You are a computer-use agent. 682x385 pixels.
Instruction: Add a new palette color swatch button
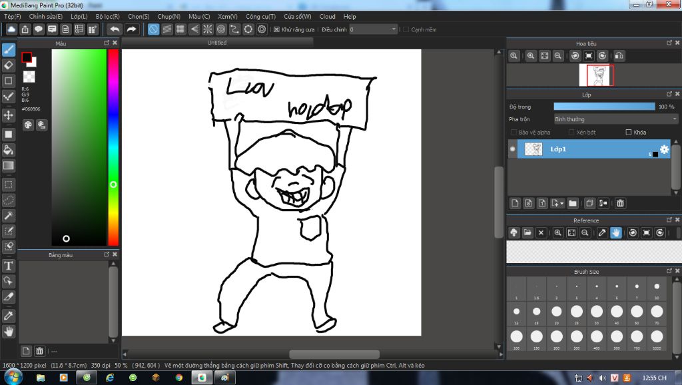26,350
